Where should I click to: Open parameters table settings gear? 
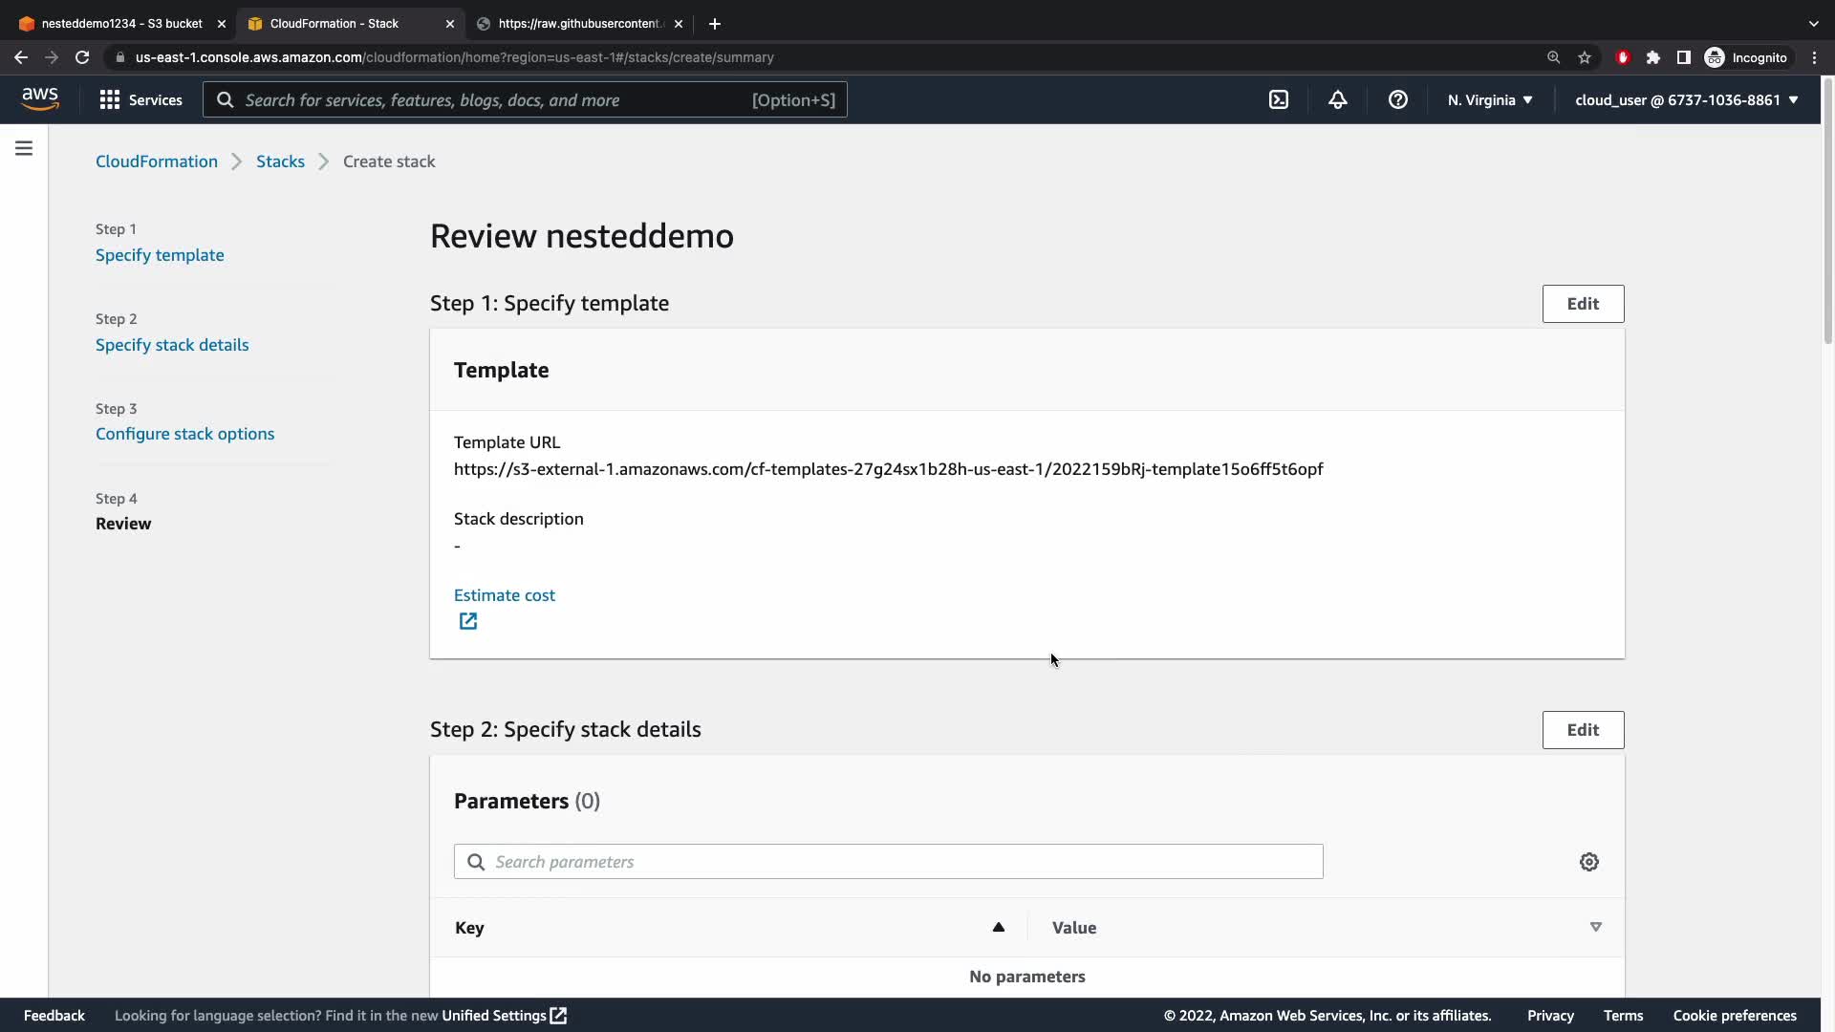(1588, 862)
